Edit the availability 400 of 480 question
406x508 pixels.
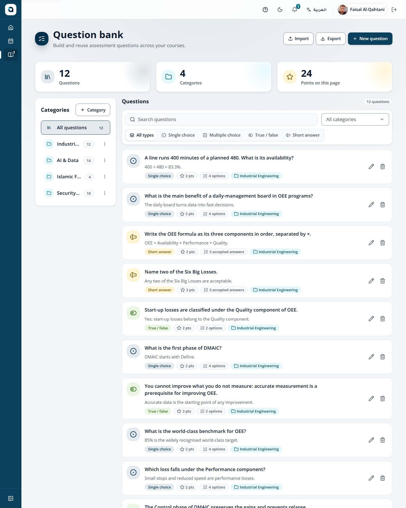coord(371,167)
